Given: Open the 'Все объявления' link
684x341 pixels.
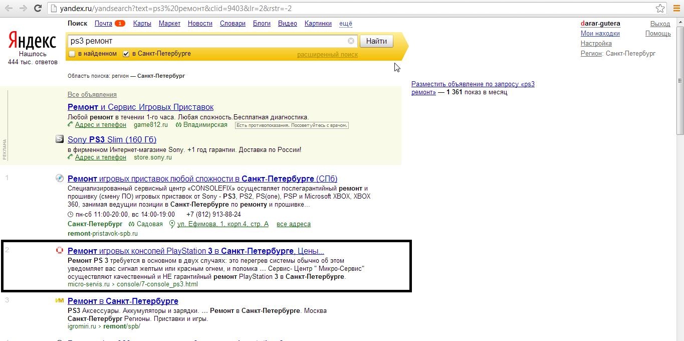Looking at the screenshot, I should 92,95.
